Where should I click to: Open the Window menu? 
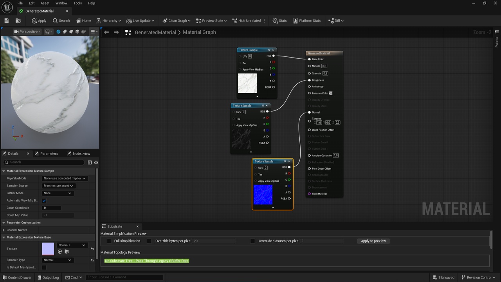click(61, 3)
